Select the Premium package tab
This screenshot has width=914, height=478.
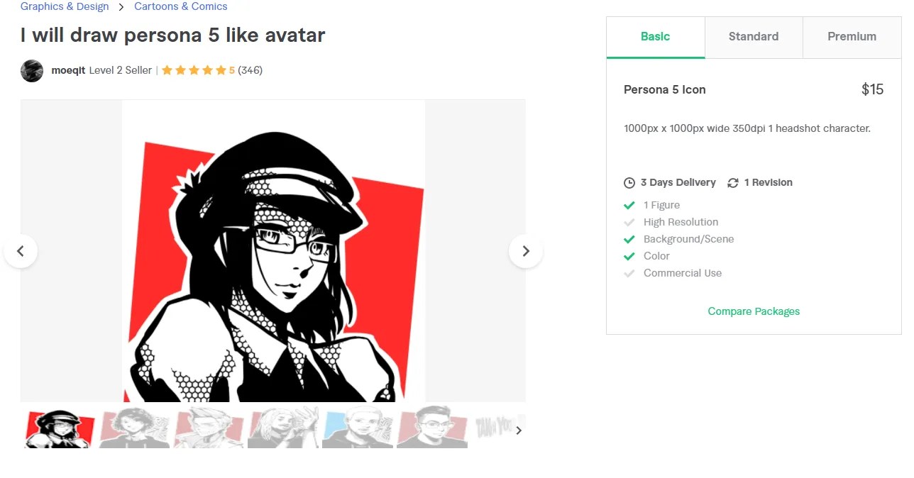point(852,36)
